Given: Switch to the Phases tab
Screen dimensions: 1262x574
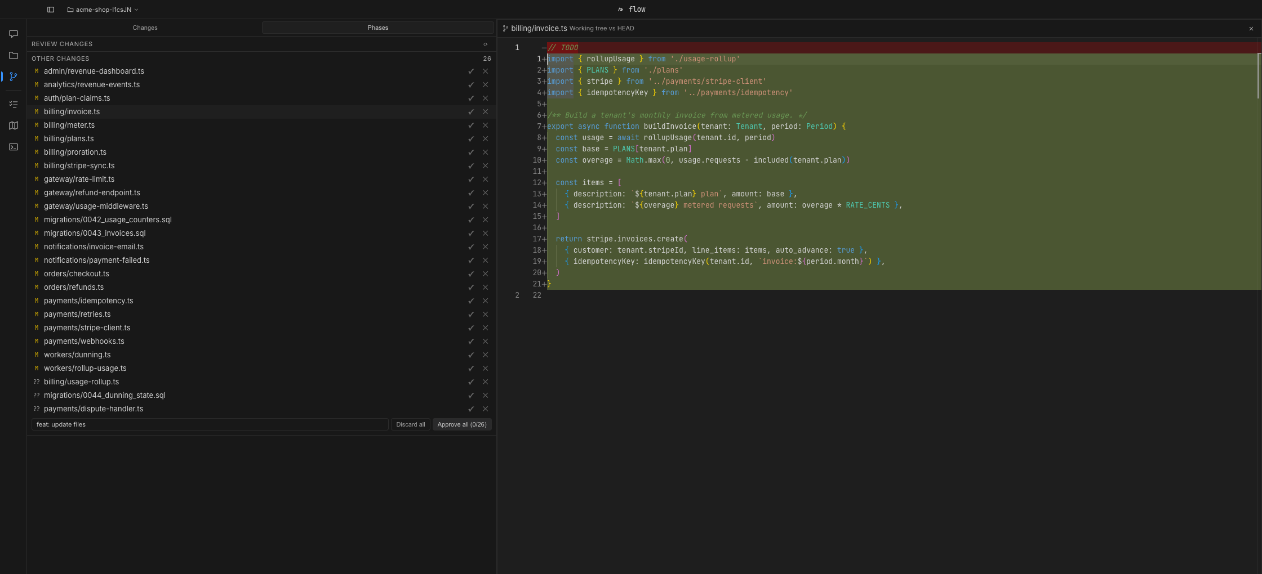Looking at the screenshot, I should 377,28.
